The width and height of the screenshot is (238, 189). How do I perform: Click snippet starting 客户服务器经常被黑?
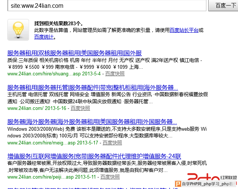(x=107, y=167)
